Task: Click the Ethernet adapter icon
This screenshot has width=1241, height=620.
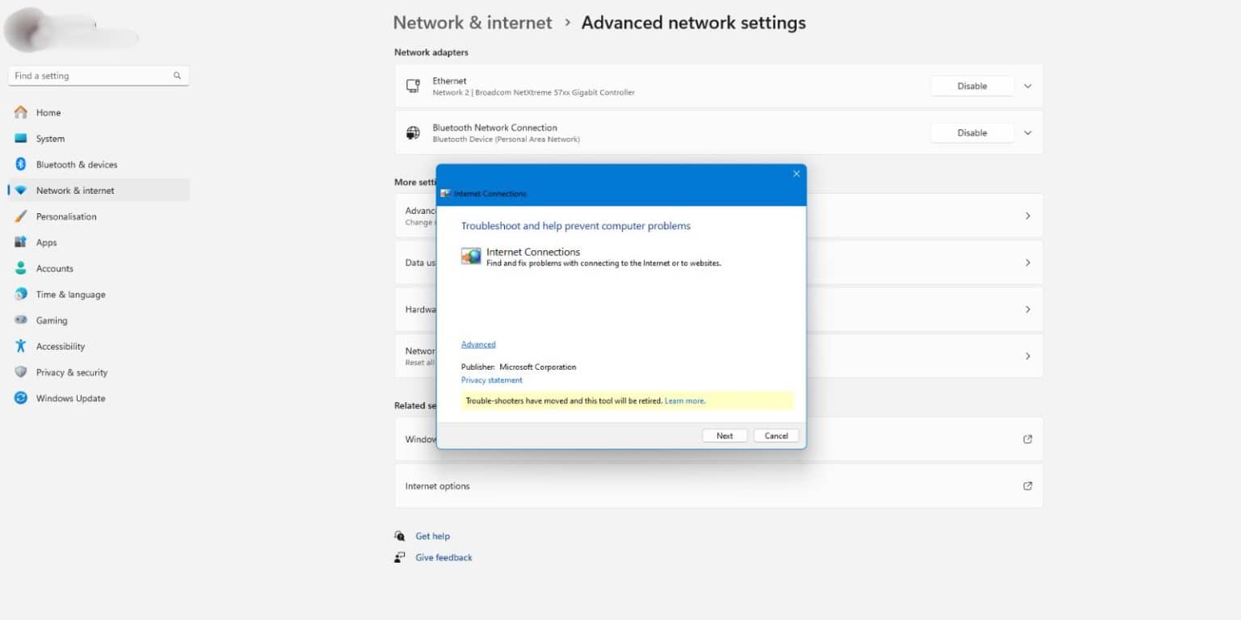Action: 413,86
